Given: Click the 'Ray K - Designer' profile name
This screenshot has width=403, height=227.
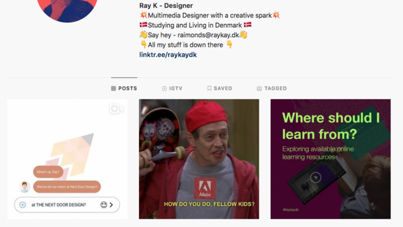Looking at the screenshot, I should click(x=166, y=6).
